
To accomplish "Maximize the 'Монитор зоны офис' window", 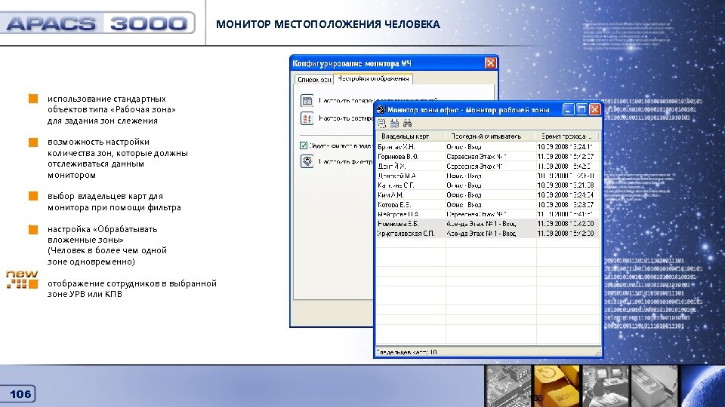I will [582, 109].
